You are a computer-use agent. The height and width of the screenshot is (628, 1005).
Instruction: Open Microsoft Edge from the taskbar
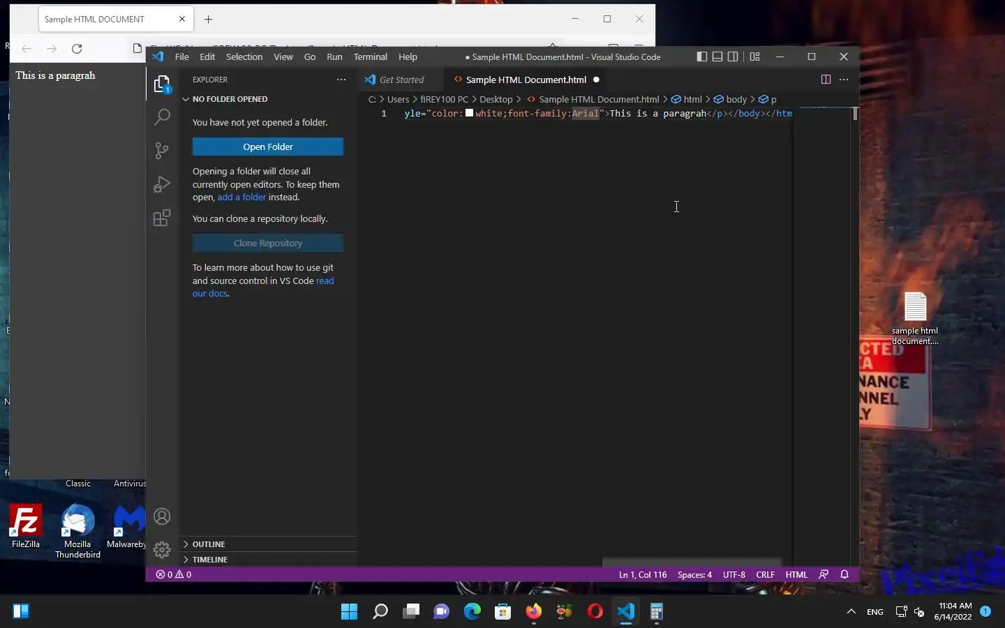[472, 612]
